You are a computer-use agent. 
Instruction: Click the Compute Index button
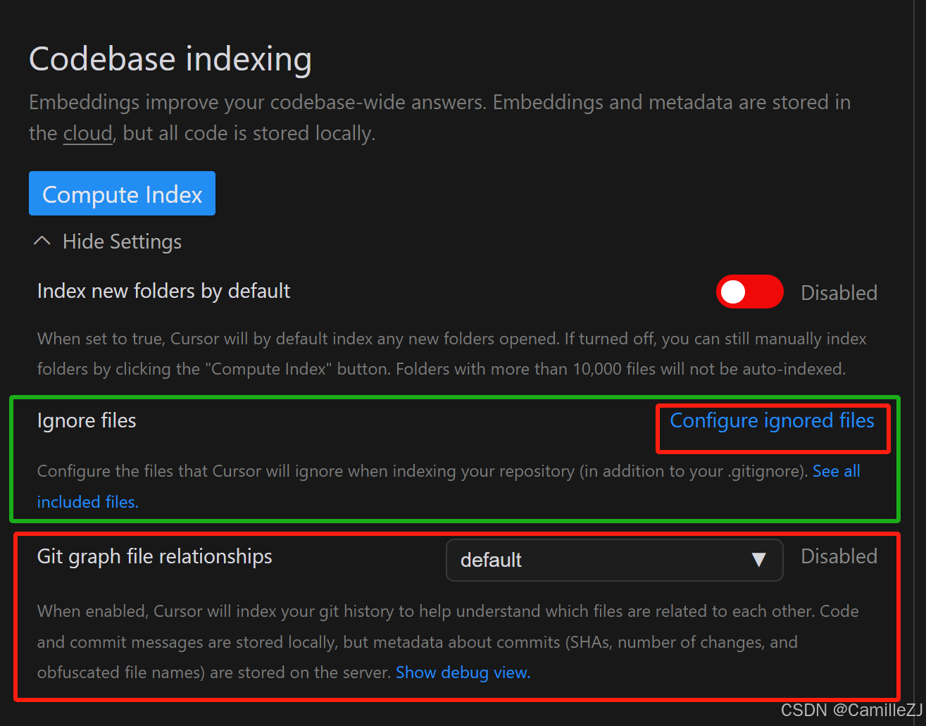[122, 194]
